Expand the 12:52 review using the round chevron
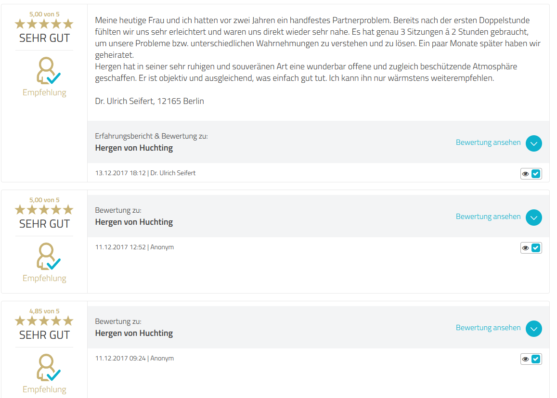 (x=533, y=218)
